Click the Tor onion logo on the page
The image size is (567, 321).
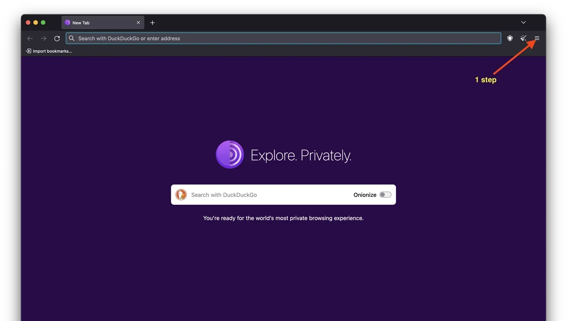point(230,154)
